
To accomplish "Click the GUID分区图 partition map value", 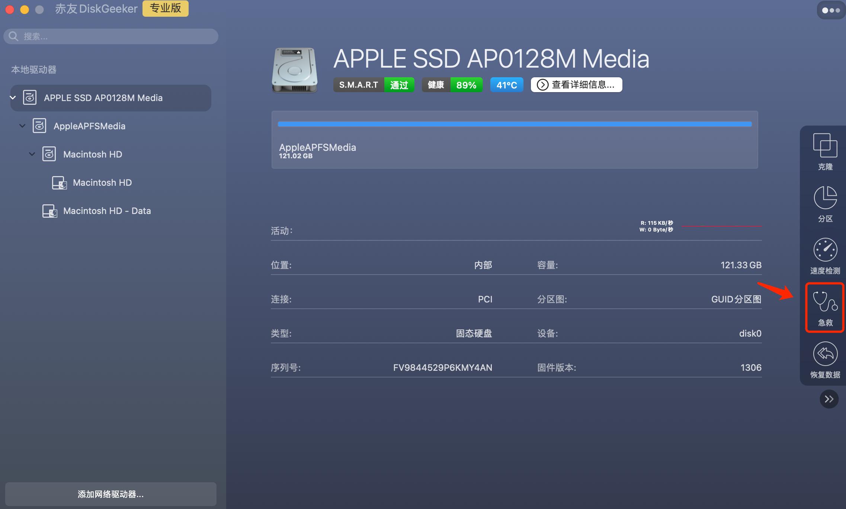I will click(736, 299).
